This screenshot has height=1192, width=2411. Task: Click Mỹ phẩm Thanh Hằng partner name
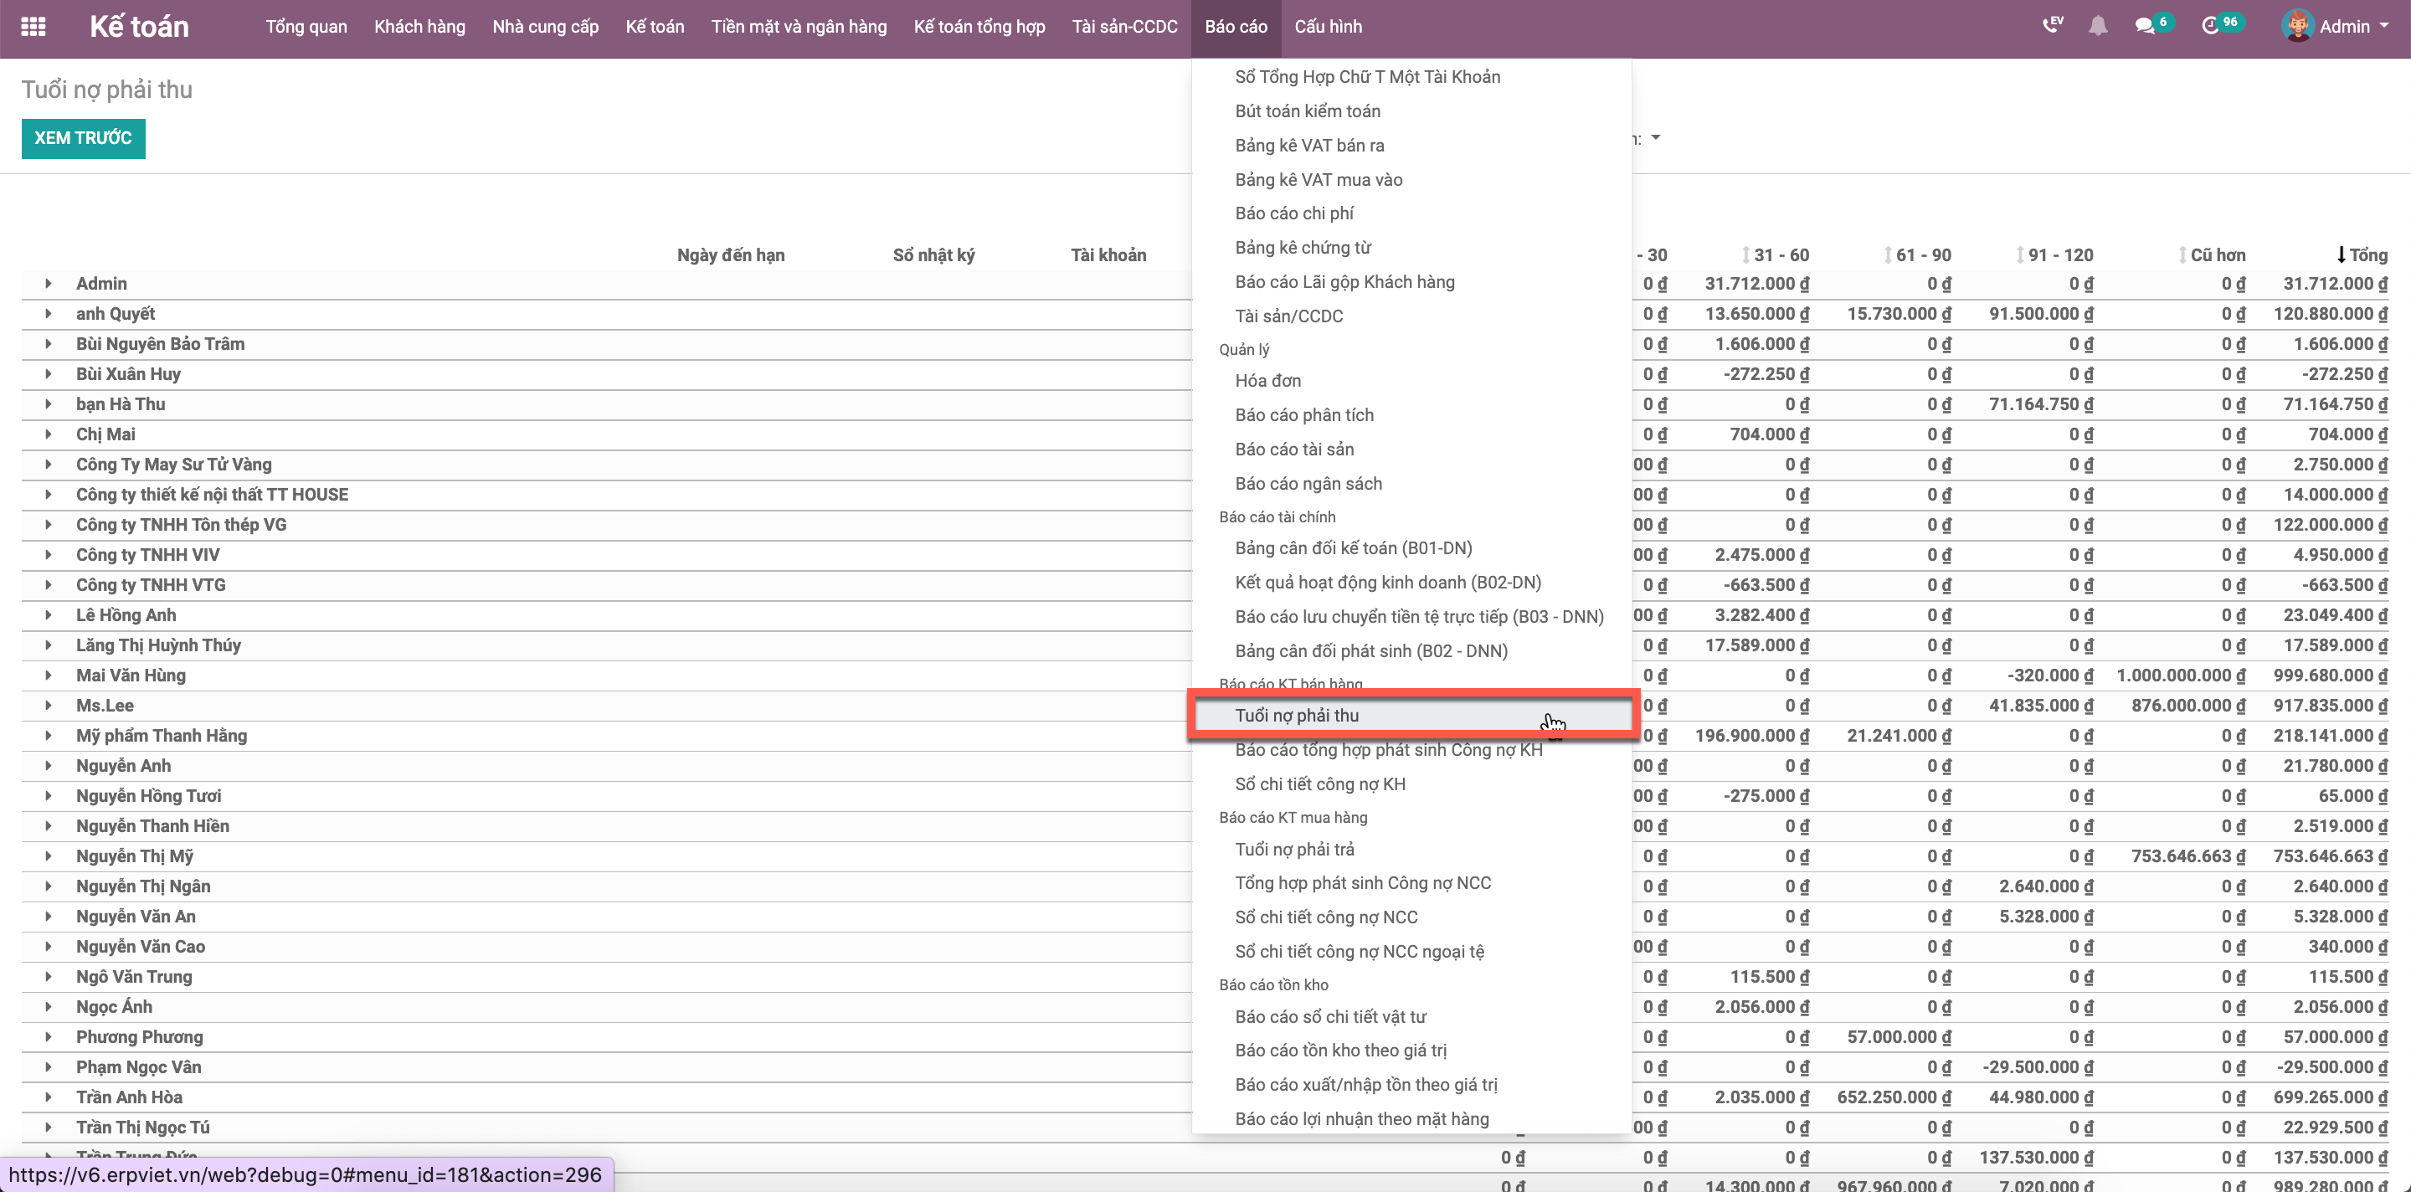click(162, 736)
